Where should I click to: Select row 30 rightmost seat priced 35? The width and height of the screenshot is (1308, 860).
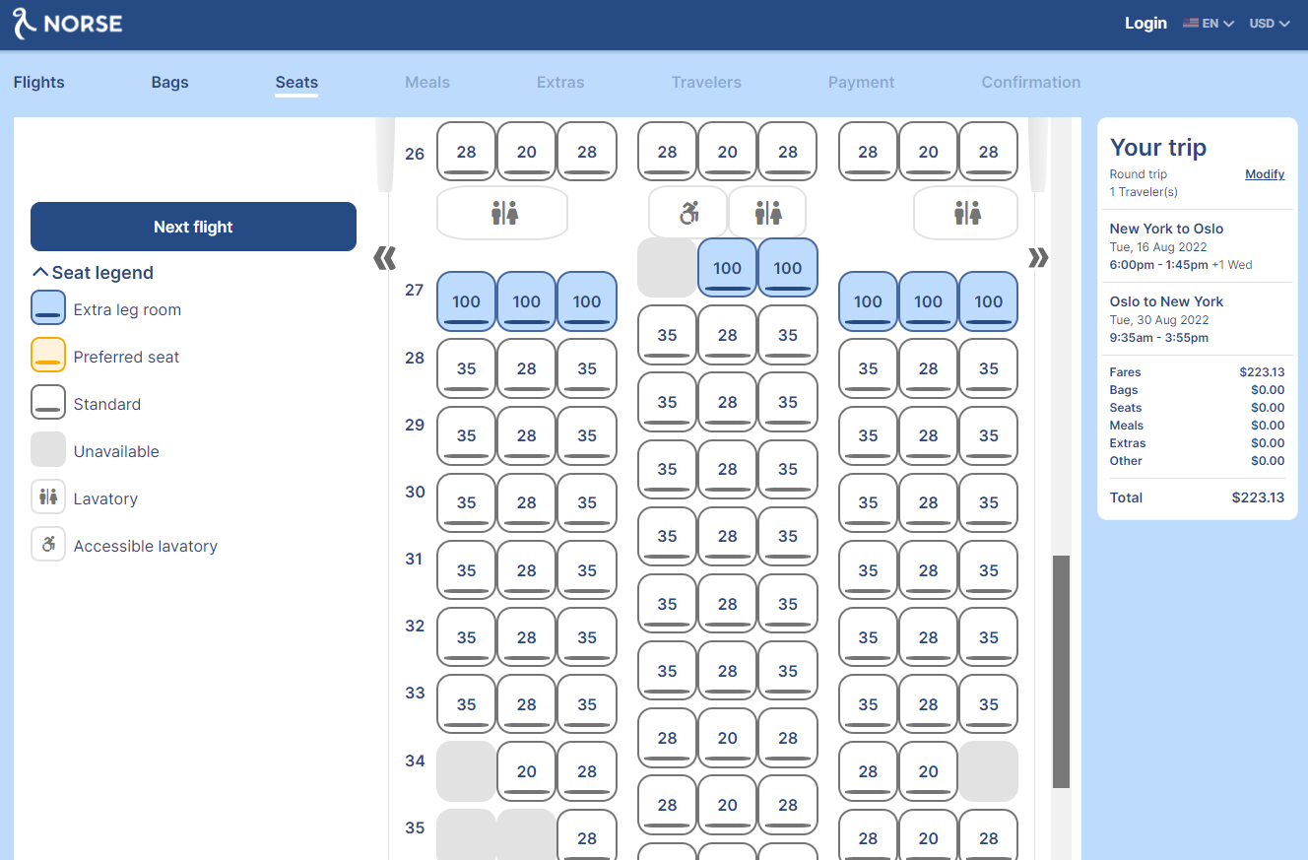pyautogui.click(x=989, y=502)
